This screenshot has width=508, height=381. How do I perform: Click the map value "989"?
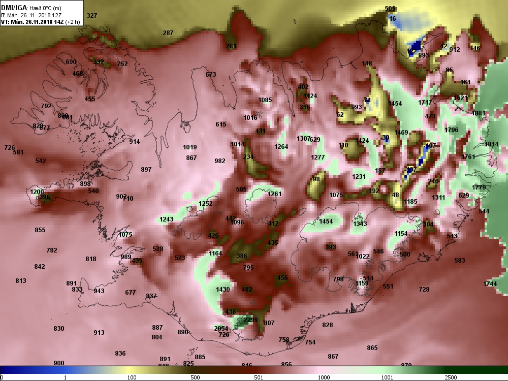pyautogui.click(x=125, y=257)
